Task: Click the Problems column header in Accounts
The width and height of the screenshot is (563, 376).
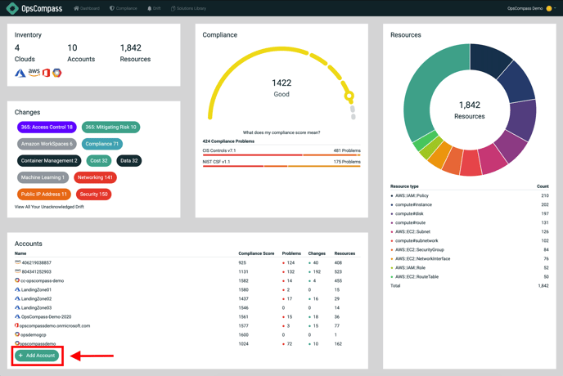Action: click(x=291, y=253)
